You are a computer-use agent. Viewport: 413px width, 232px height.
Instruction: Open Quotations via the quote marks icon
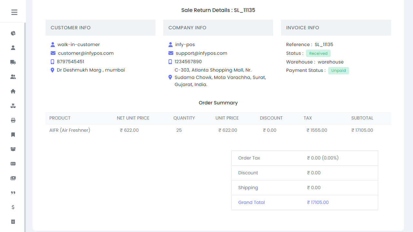(13, 193)
